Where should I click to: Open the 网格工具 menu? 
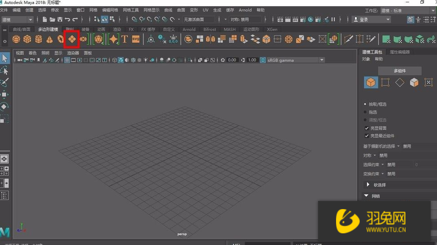(131, 10)
